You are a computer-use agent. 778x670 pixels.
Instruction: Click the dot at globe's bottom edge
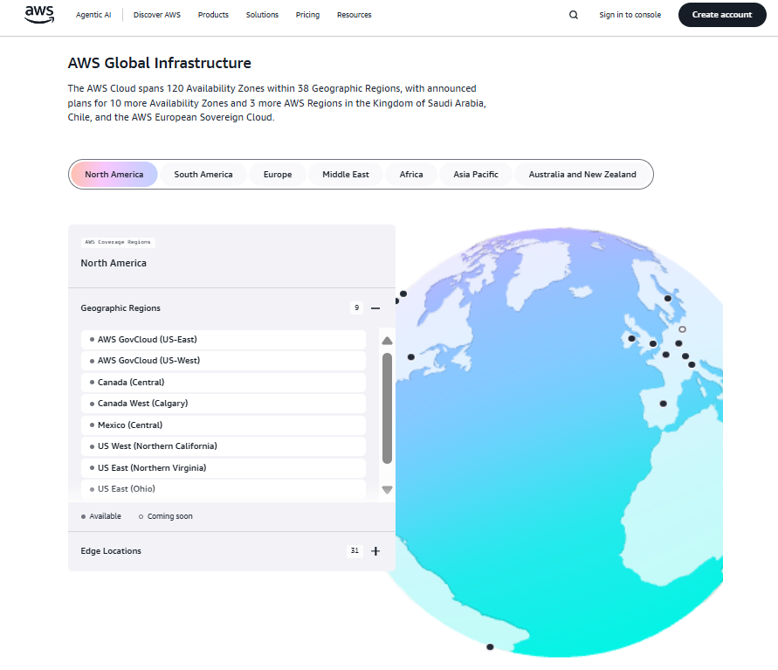pyautogui.click(x=490, y=647)
